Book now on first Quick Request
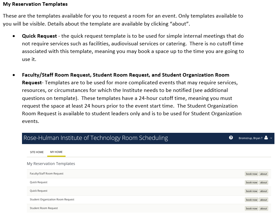The height and width of the screenshot is (219, 277). tap(251, 182)
